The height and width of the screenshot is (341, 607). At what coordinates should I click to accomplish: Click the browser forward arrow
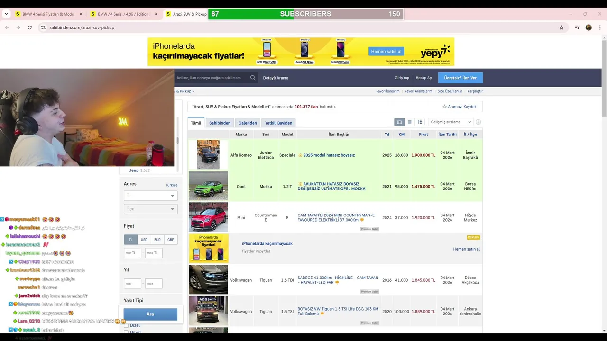pyautogui.click(x=18, y=27)
